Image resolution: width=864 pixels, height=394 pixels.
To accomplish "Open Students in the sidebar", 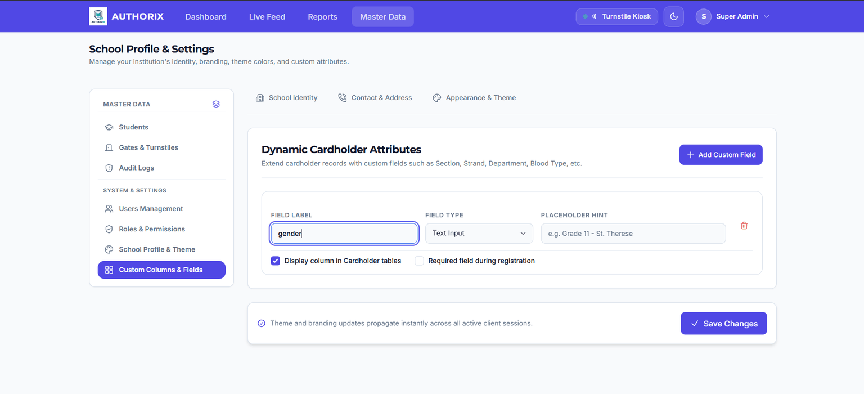I will tap(161, 127).
